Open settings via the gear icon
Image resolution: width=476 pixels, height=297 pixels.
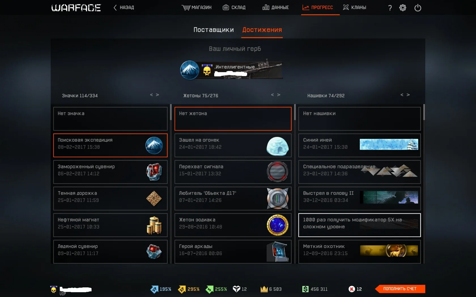[403, 8]
